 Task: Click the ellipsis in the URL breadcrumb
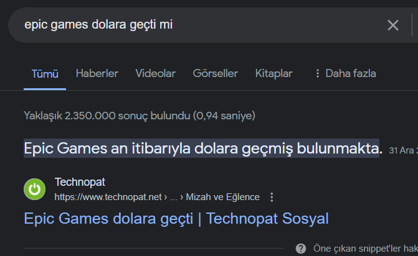(174, 197)
